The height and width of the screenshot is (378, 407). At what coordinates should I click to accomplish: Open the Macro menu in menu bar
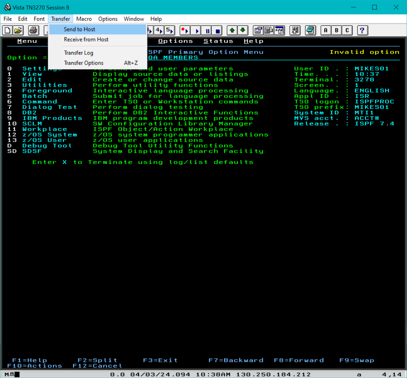84,19
